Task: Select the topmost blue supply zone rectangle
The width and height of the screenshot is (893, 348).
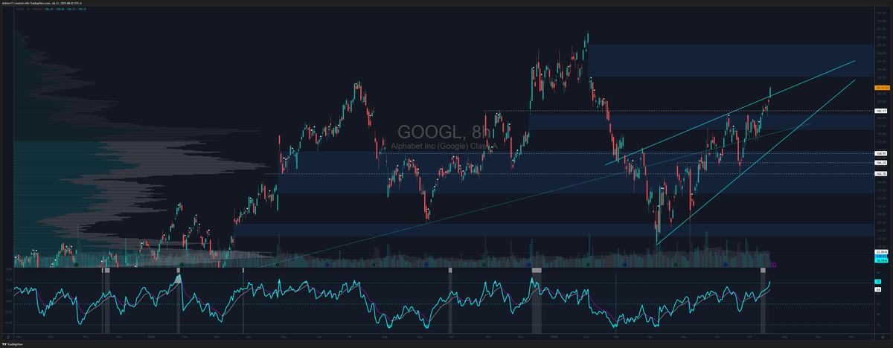Action: click(733, 60)
